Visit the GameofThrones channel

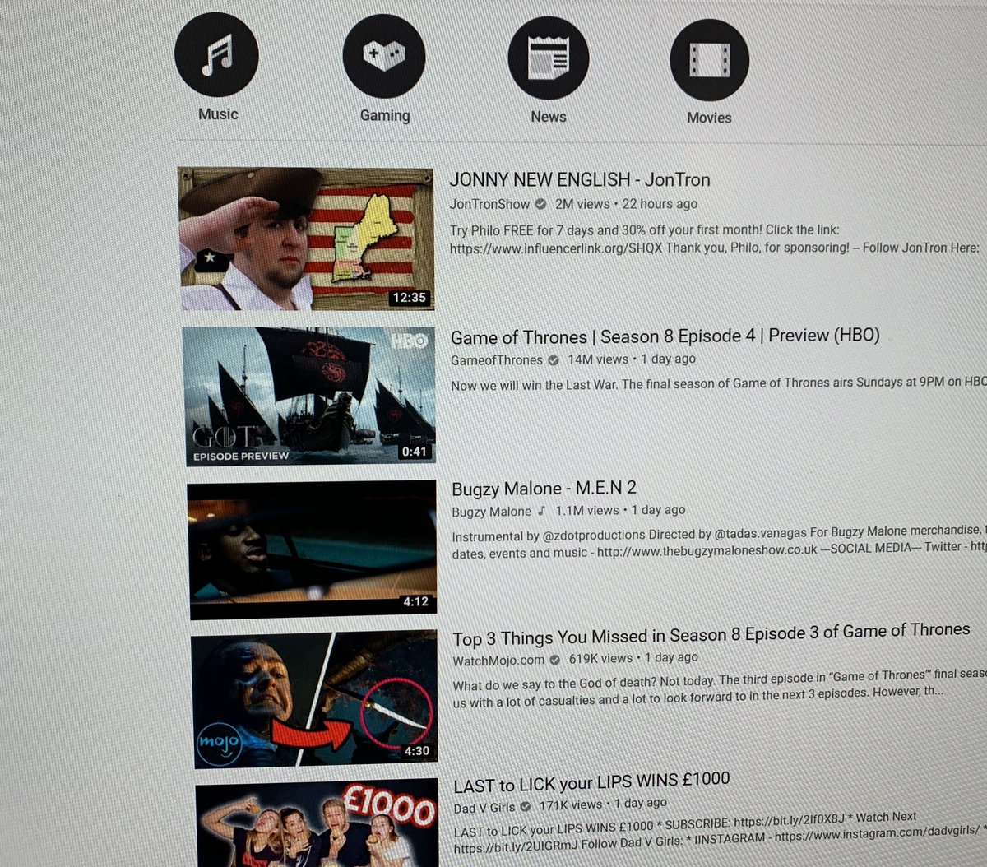[x=497, y=360]
